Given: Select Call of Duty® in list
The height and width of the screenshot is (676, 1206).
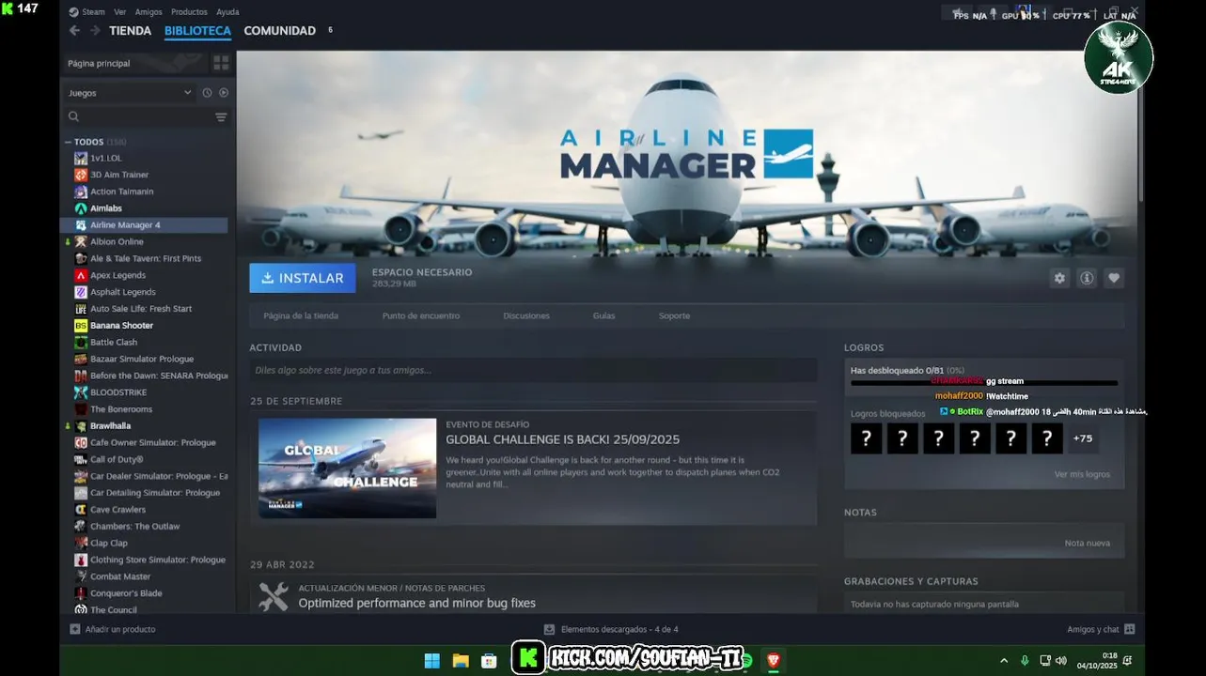Looking at the screenshot, I should click(117, 459).
